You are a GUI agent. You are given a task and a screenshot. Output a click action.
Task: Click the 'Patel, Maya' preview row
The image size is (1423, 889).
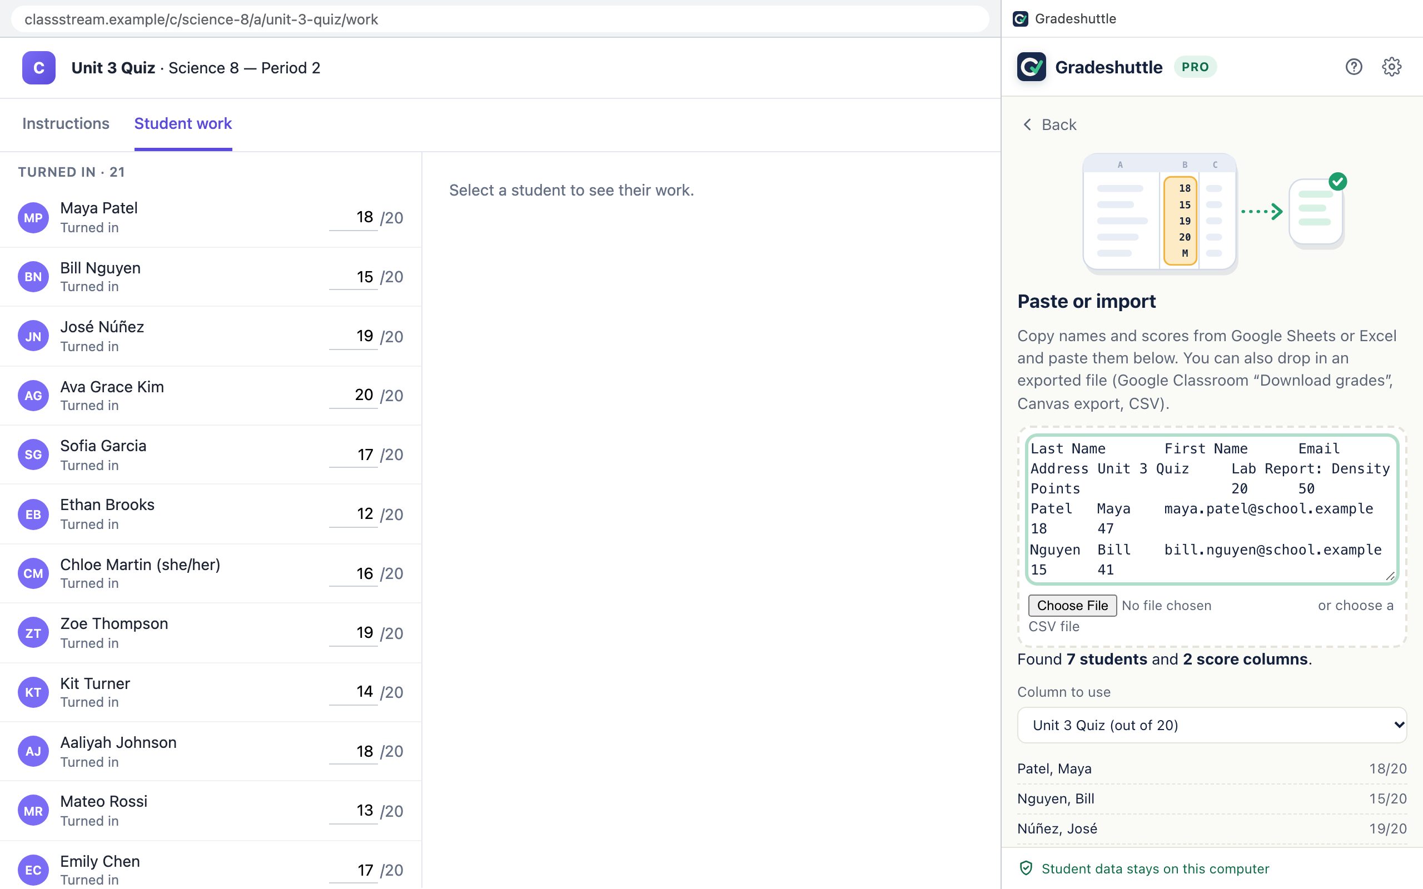pyautogui.click(x=1211, y=768)
